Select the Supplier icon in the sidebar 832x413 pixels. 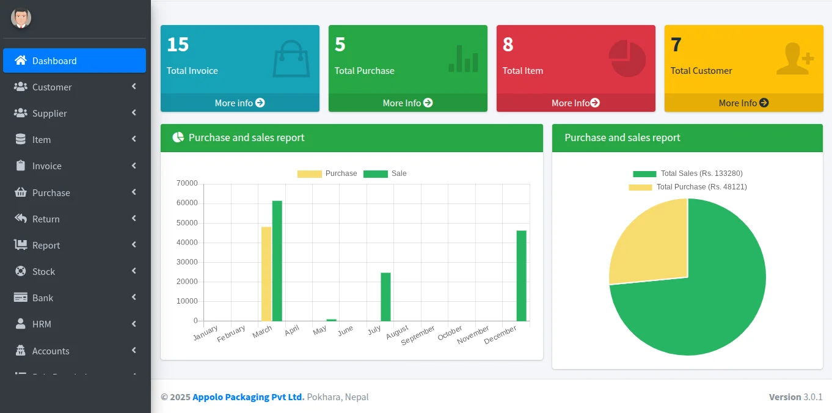point(20,113)
